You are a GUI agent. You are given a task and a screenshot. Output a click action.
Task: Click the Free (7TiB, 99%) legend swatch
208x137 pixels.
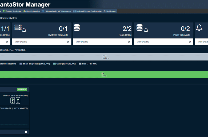pyautogui.click(x=80, y=64)
